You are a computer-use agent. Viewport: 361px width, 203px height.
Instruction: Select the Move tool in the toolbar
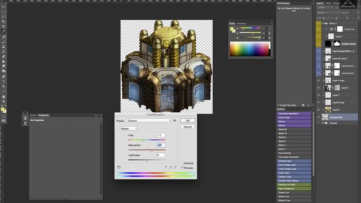(3, 7)
